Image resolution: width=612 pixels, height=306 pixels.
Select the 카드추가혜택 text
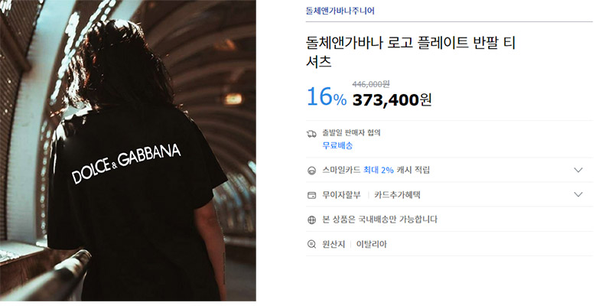coord(397,195)
